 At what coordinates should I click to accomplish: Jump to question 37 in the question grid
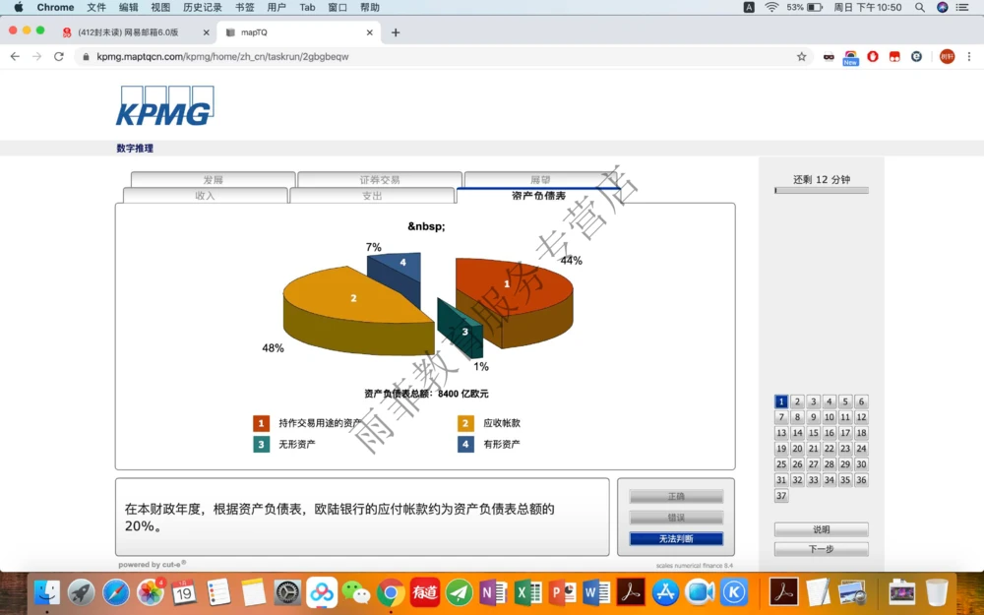tap(781, 496)
